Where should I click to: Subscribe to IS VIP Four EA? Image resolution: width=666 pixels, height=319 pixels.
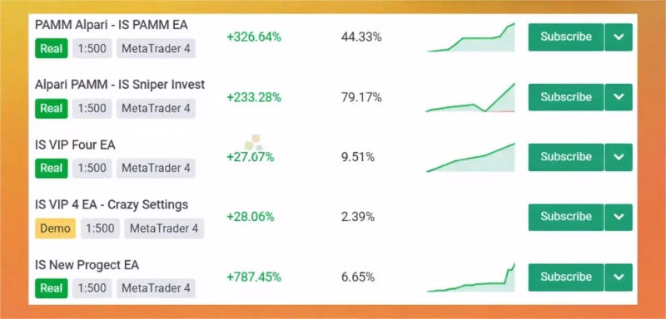[x=566, y=157]
